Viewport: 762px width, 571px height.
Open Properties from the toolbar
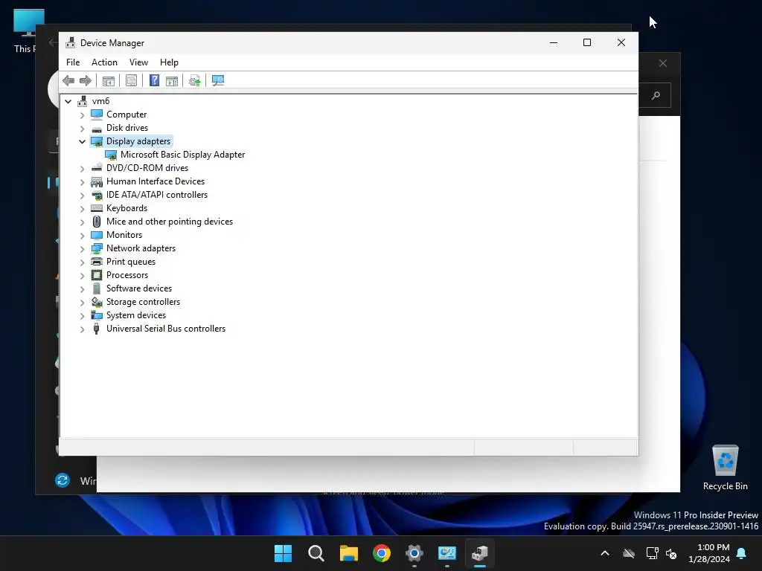pos(131,80)
